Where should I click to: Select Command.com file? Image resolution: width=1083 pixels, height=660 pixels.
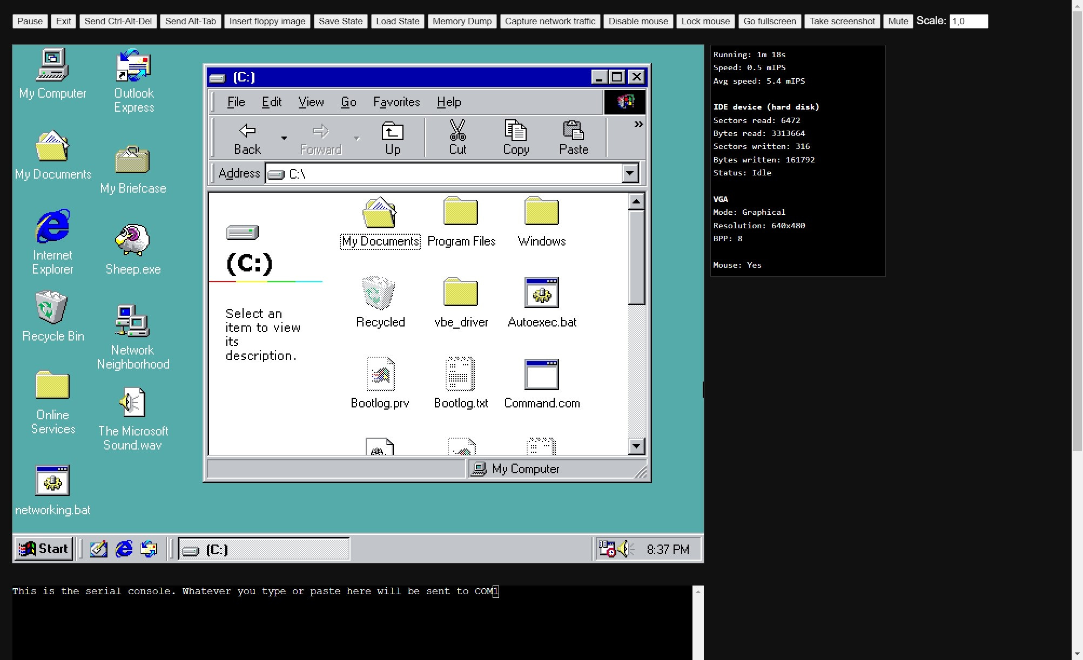pyautogui.click(x=542, y=383)
